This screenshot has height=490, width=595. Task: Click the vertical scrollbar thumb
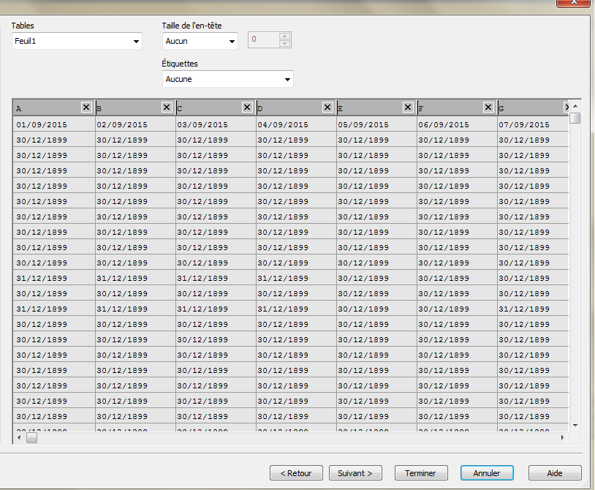click(x=575, y=118)
